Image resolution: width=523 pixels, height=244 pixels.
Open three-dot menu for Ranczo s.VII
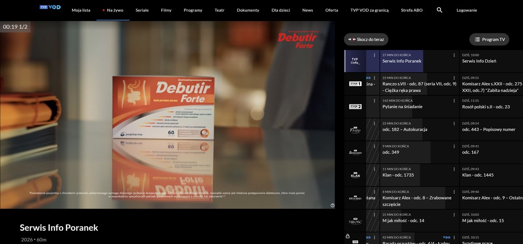pyautogui.click(x=454, y=78)
